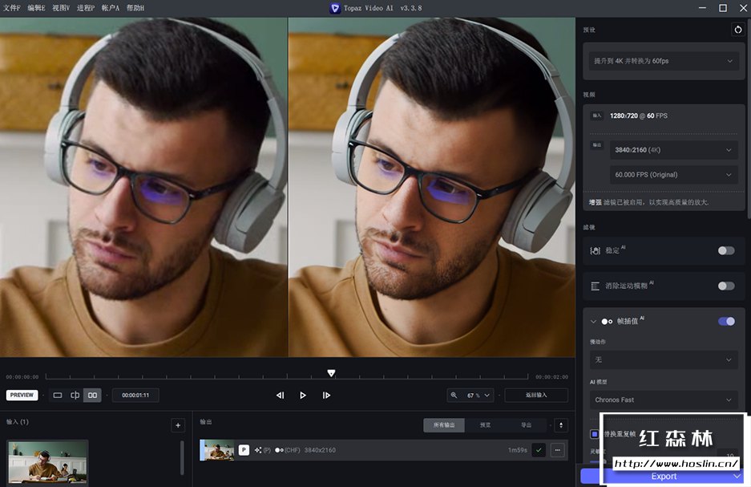Image resolution: width=751 pixels, height=487 pixels.
Task: Open the Chronos Fast AI model dropdown
Action: [663, 400]
